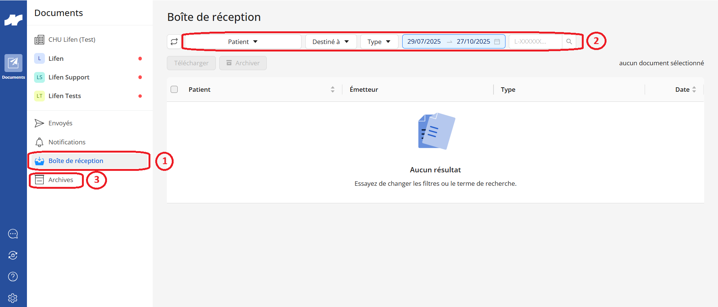718x307 pixels.
Task: Click the Archiver button
Action: click(x=243, y=63)
